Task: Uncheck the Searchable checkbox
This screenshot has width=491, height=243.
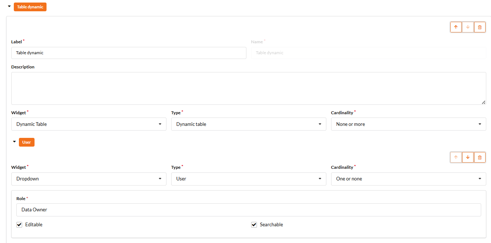Action: pos(254,225)
